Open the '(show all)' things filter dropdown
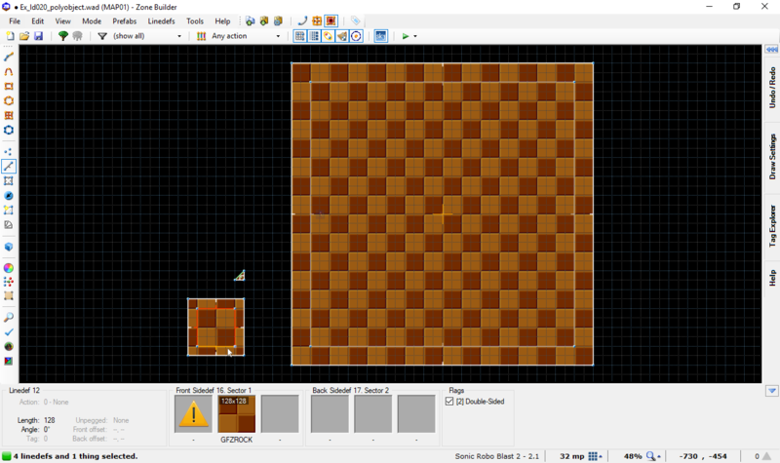The height and width of the screenshot is (463, 780). pyautogui.click(x=146, y=36)
